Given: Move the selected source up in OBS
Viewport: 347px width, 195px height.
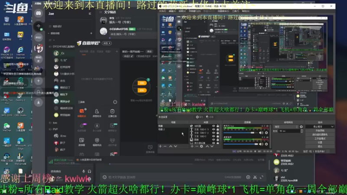Looking at the screenshot, I should (x=207, y=146).
